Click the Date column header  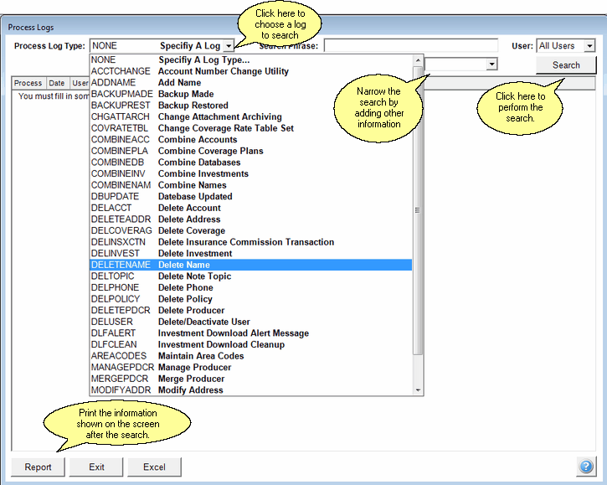tap(57, 83)
